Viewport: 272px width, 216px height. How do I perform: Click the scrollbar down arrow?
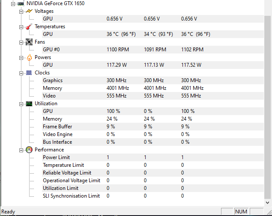point(267,202)
